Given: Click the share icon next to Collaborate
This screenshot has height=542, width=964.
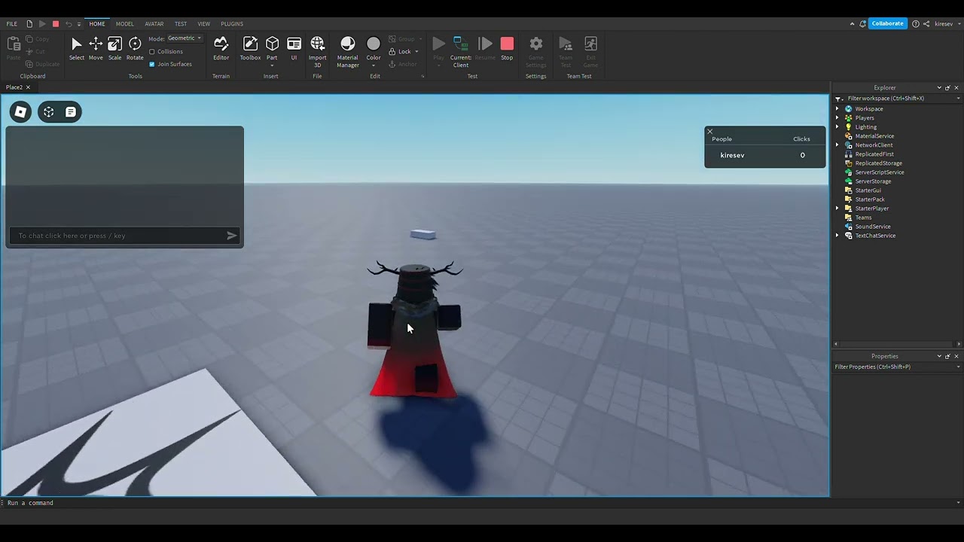Looking at the screenshot, I should [926, 23].
